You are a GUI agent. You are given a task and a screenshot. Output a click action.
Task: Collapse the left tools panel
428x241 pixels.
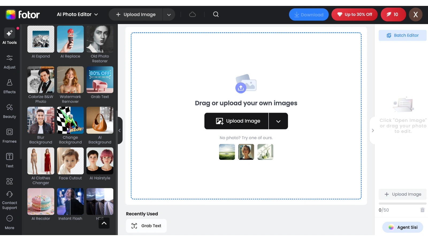tap(120, 130)
